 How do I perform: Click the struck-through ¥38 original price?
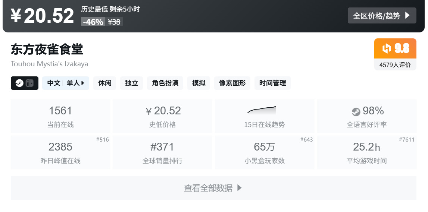(114, 22)
